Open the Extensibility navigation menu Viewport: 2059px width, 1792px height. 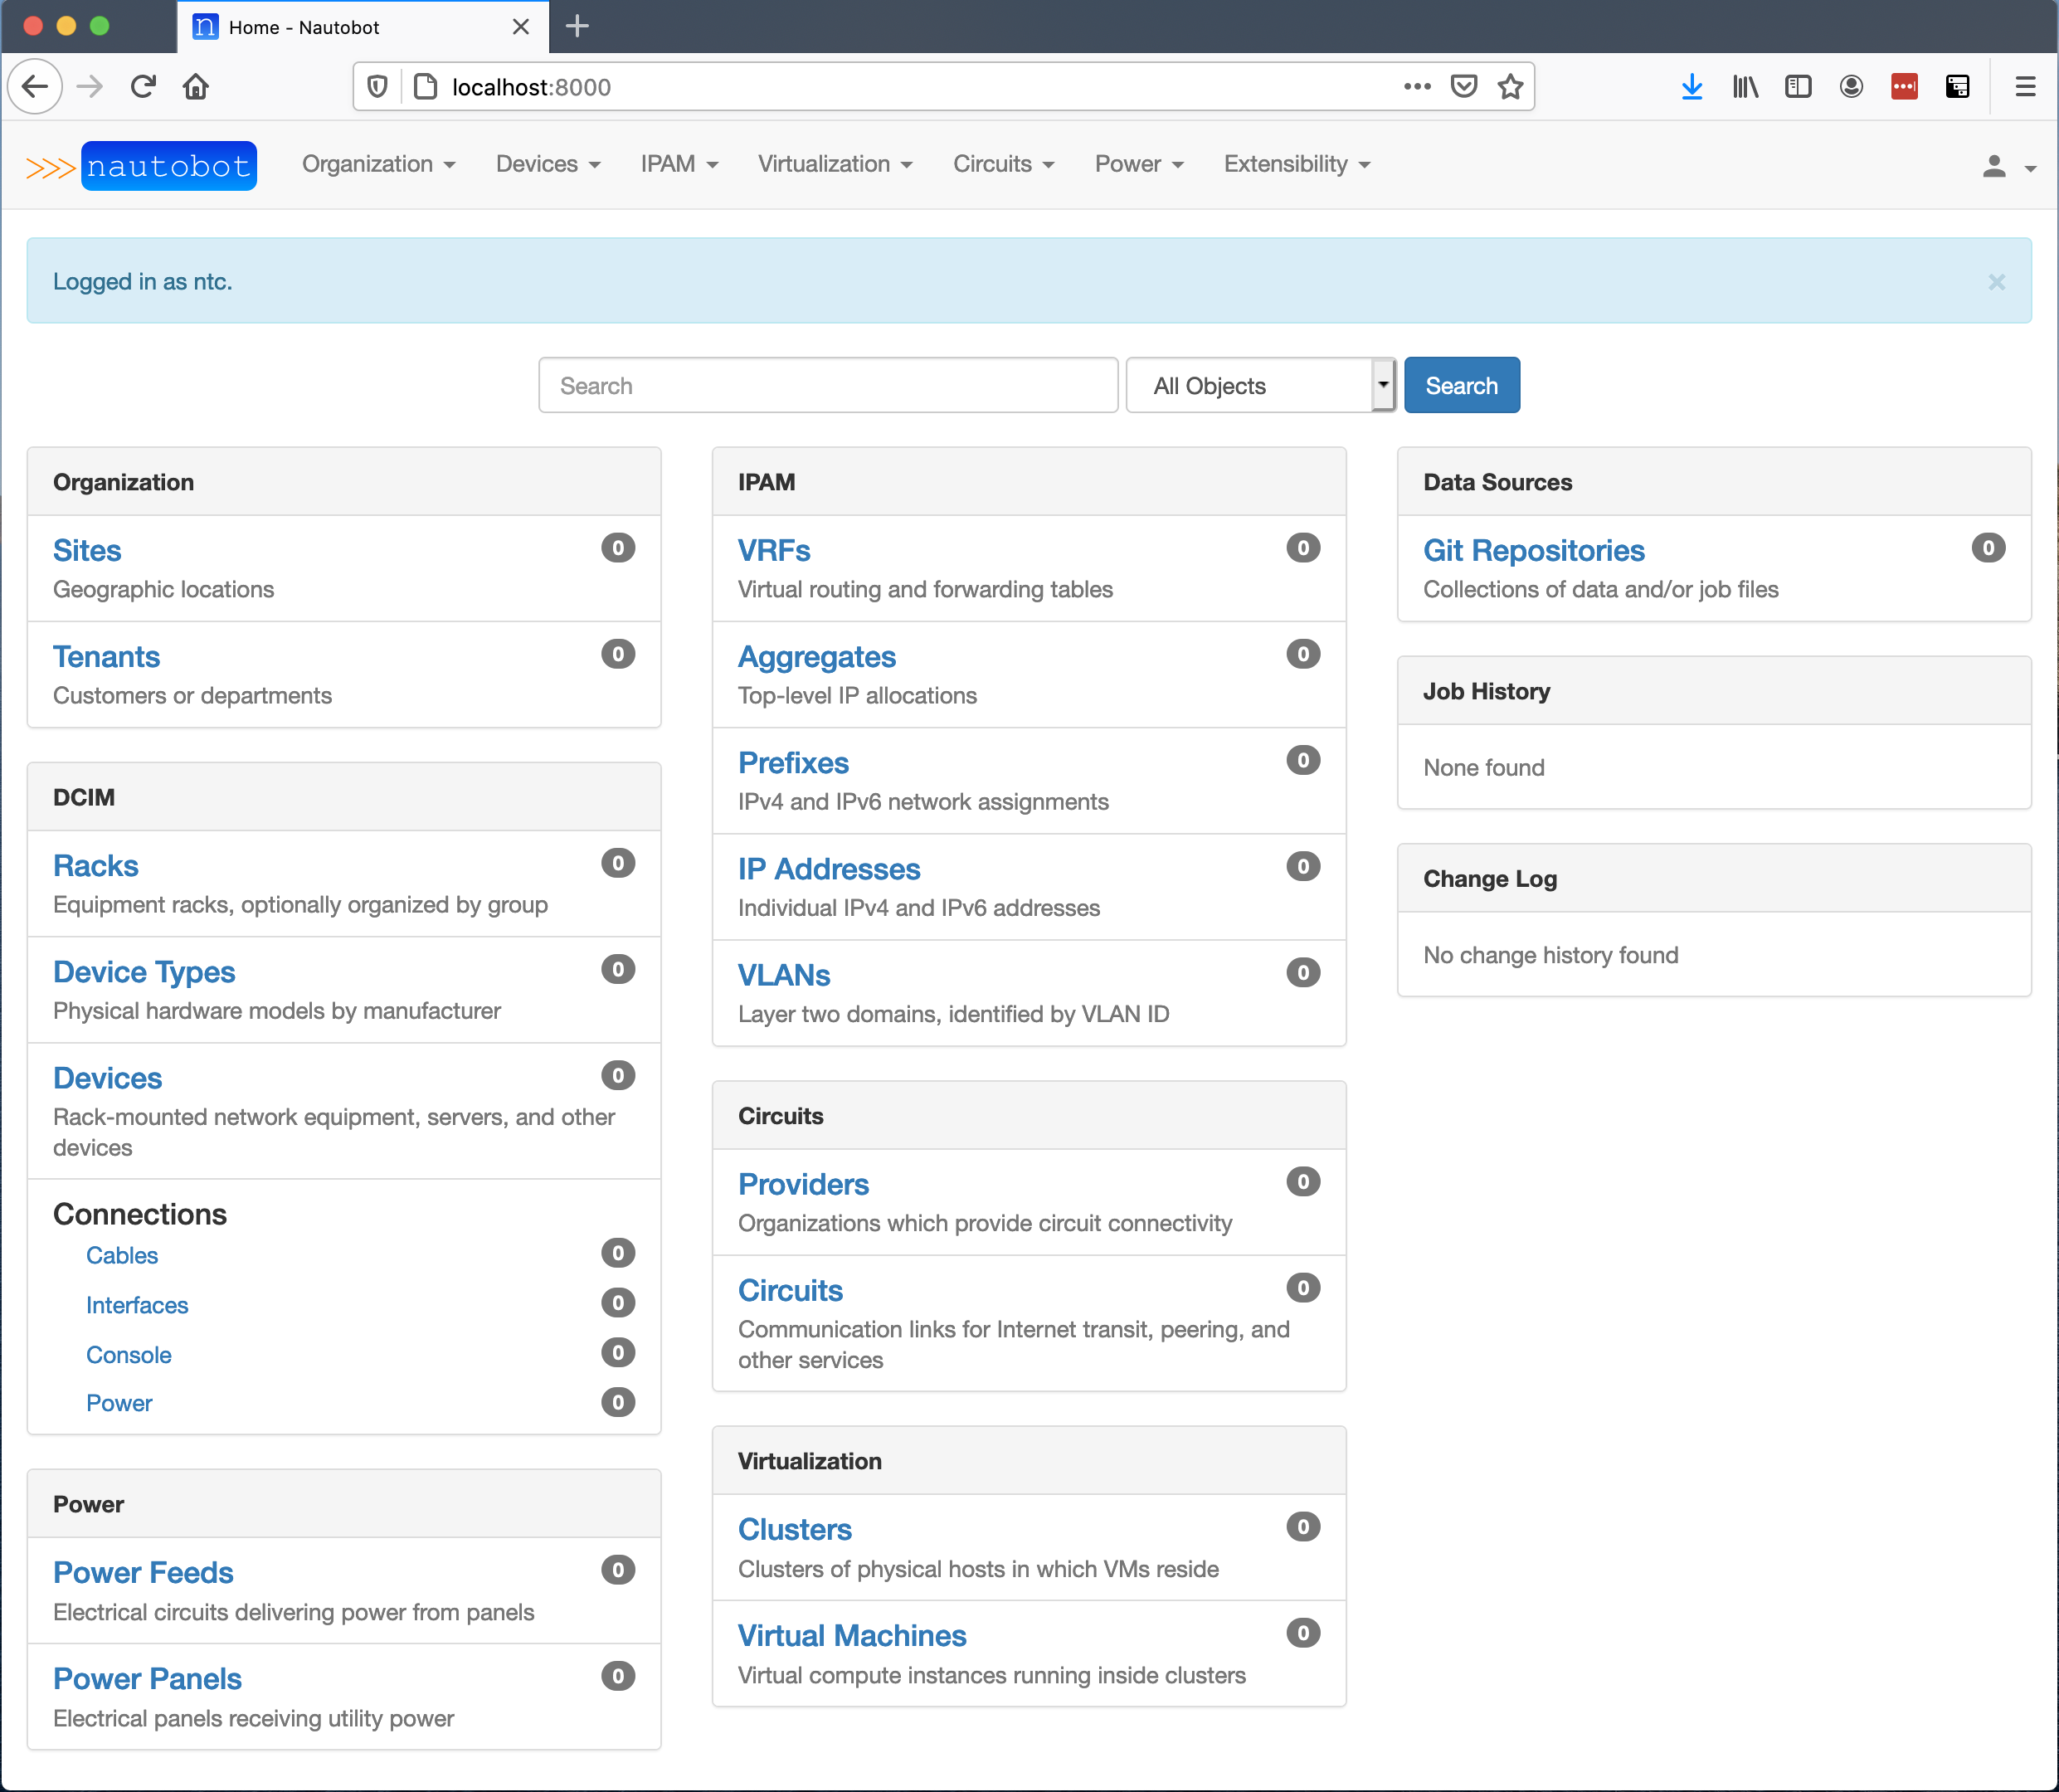click(1296, 164)
